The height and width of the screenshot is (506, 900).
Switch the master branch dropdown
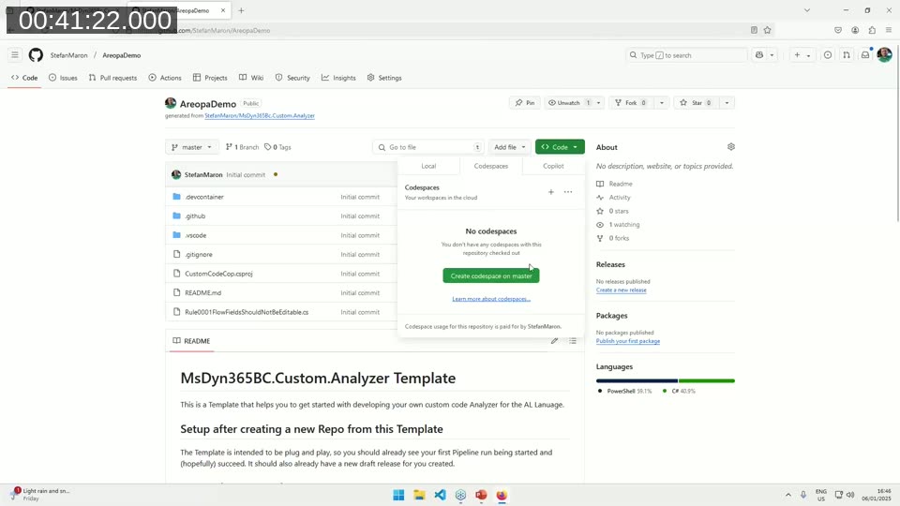click(x=191, y=147)
